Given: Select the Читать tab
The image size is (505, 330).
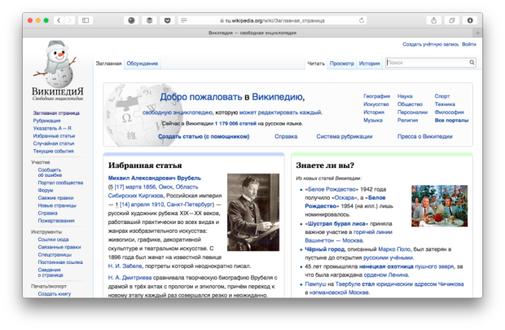Looking at the screenshot, I should click(316, 64).
